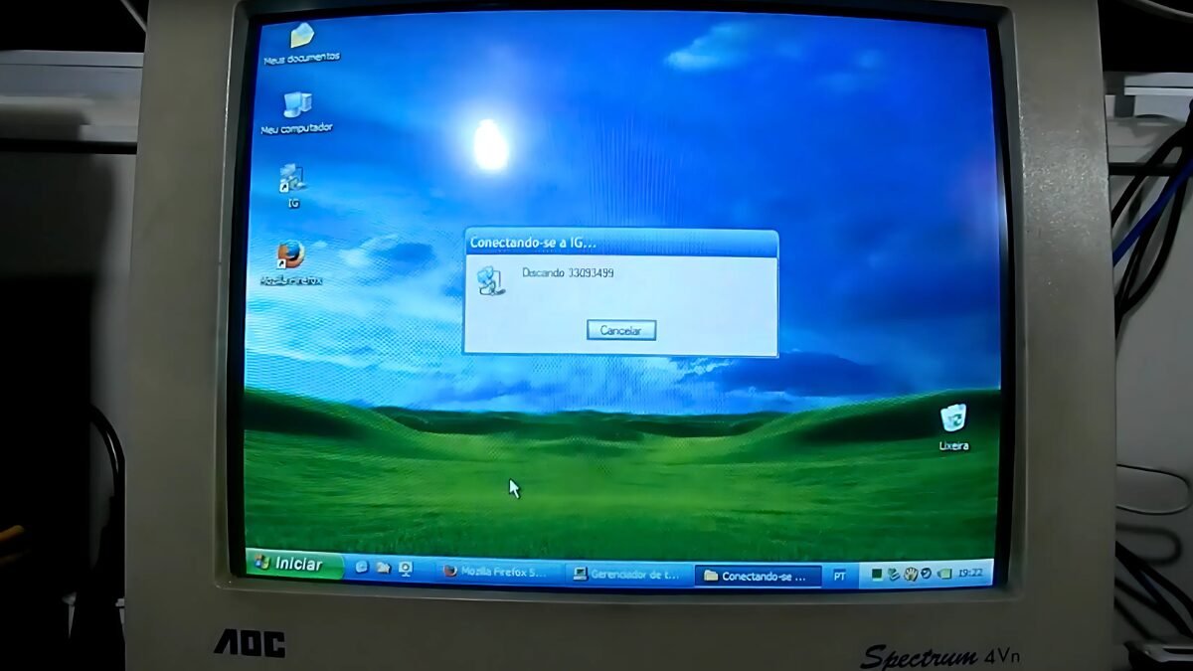Click the first quick launch icon beside Iniciar
The image size is (1193, 671).
pos(362,568)
